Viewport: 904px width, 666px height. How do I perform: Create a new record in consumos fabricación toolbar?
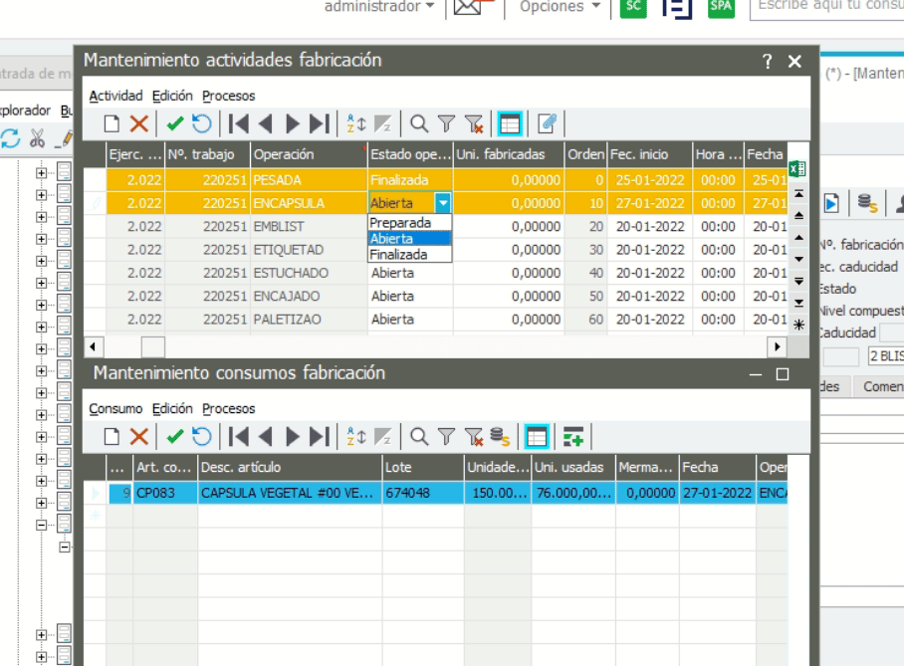coord(112,437)
